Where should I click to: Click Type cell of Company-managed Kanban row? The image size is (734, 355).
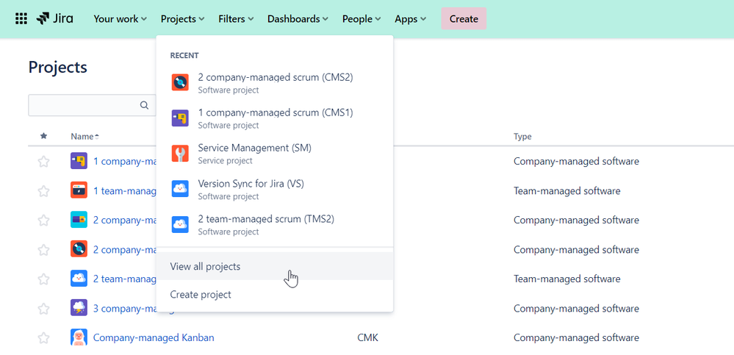[576, 337]
